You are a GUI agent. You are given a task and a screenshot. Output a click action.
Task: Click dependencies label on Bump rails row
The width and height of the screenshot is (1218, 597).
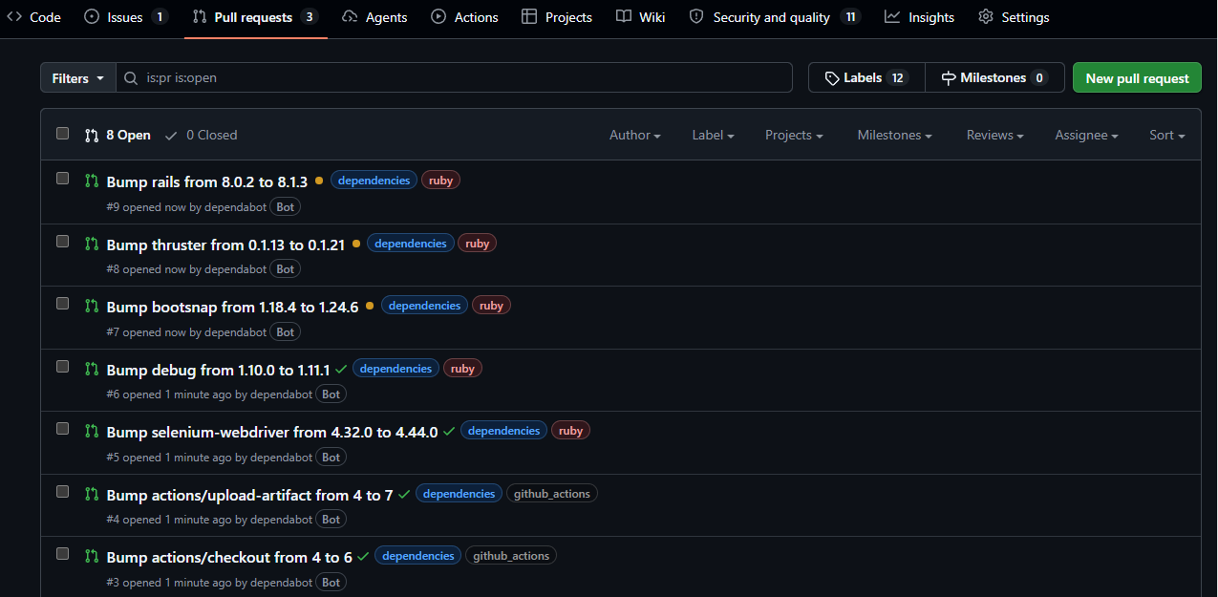click(x=374, y=181)
